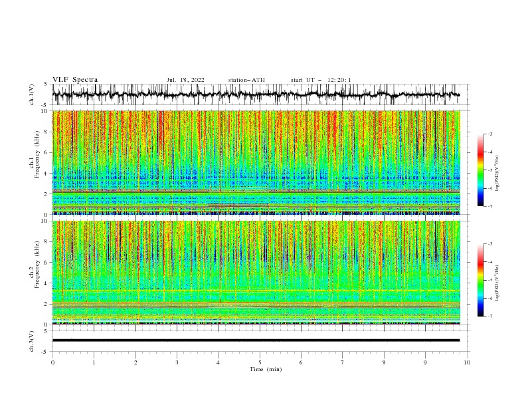The width and height of the screenshot is (526, 407).
Task: Click the ch.2 spectrogram panel
Action: (256, 273)
